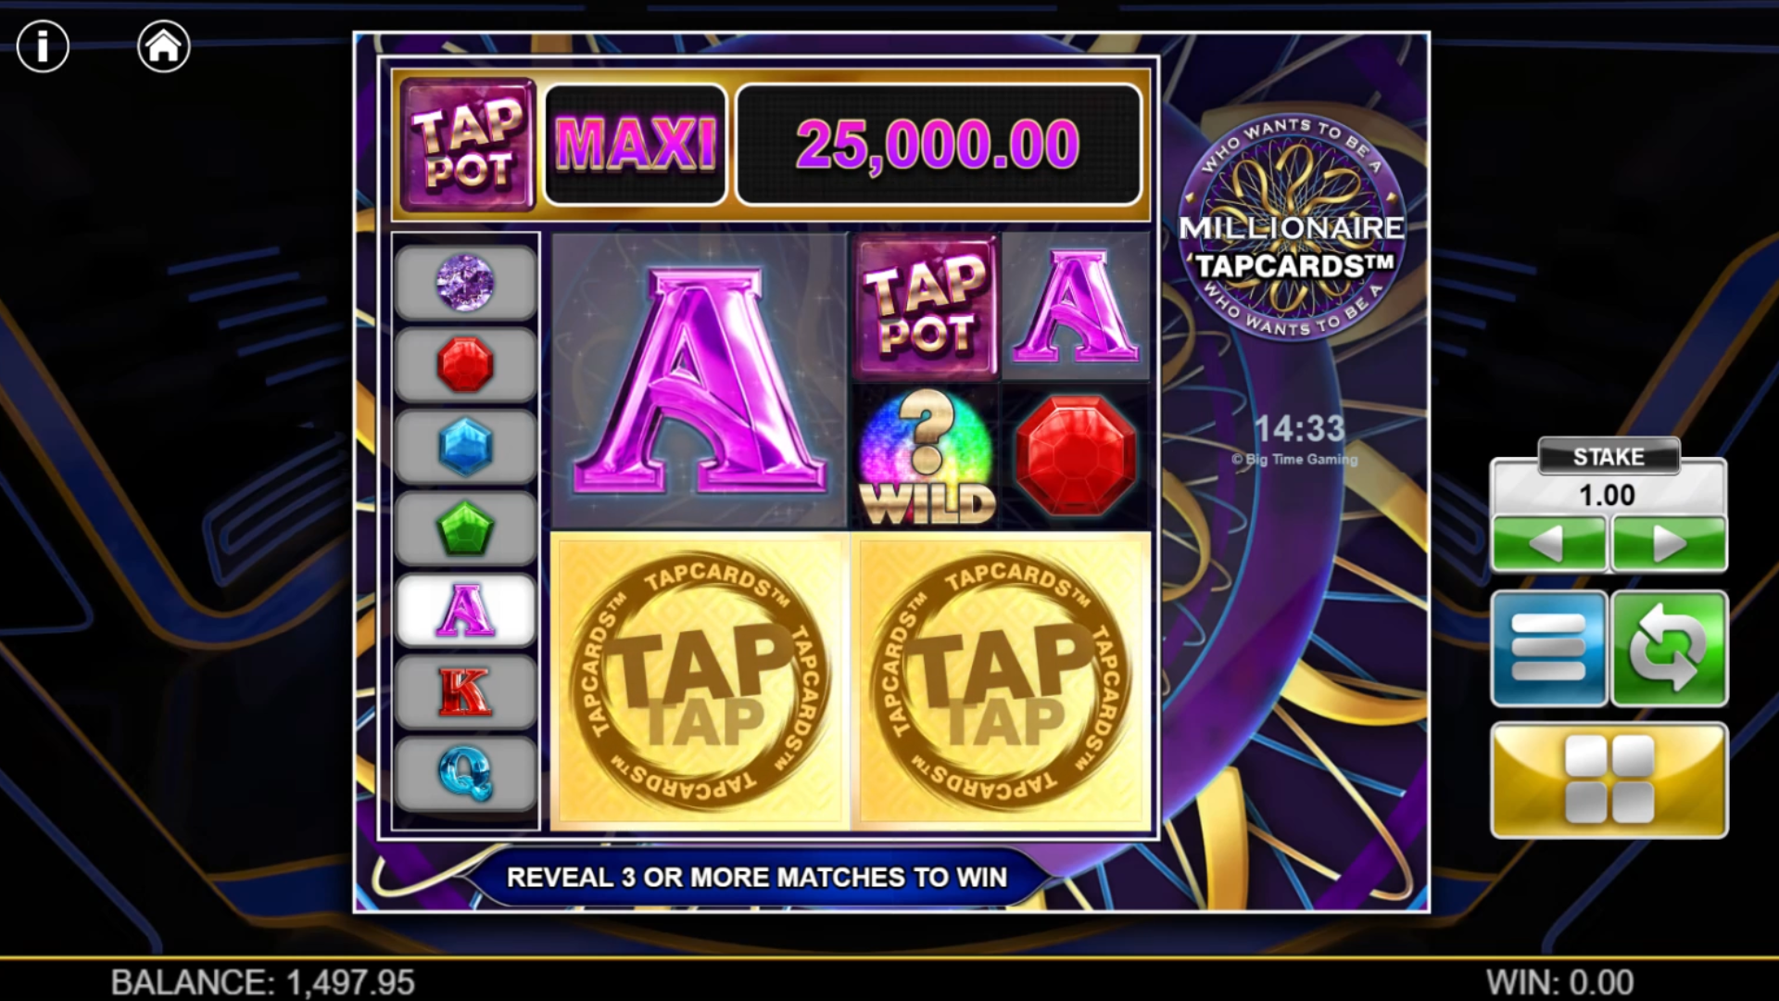The height and width of the screenshot is (1001, 1779).
Task: Select the blue hexagon gem in paytable
Action: [465, 446]
